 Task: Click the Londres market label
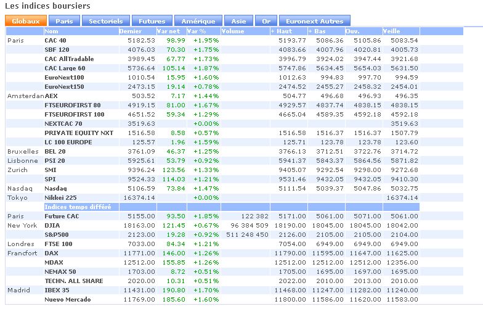pyautogui.click(x=21, y=244)
